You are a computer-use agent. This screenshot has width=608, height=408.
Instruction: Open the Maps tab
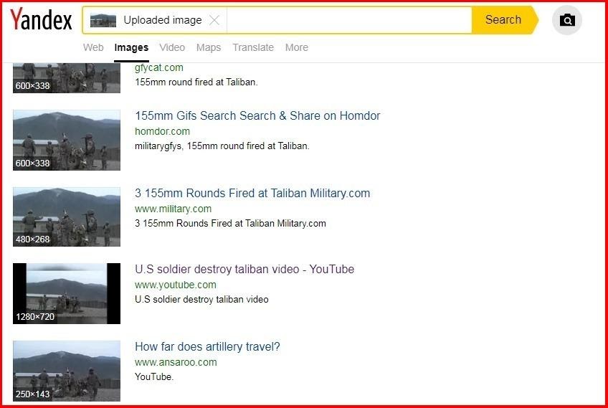(208, 47)
